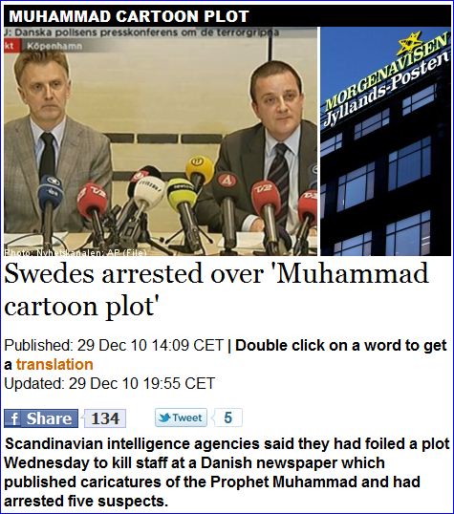Screen dimensions: 454x514
Task: Click the bold article summary paragraph
Action: (227, 472)
